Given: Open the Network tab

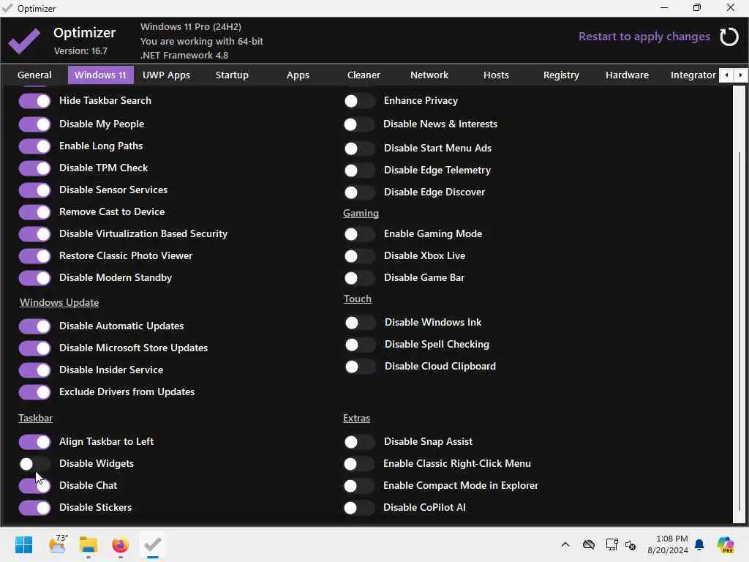Looking at the screenshot, I should (429, 75).
